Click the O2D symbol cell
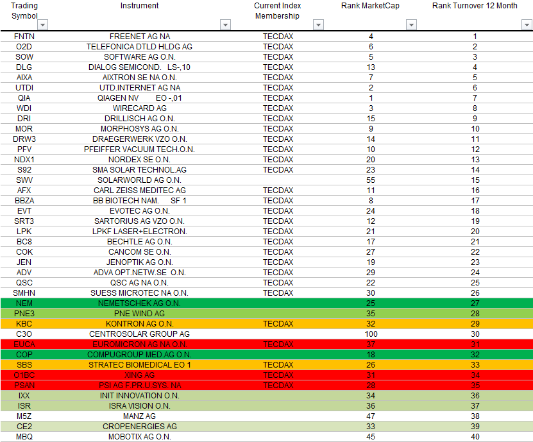The width and height of the screenshot is (533, 442). [24, 47]
